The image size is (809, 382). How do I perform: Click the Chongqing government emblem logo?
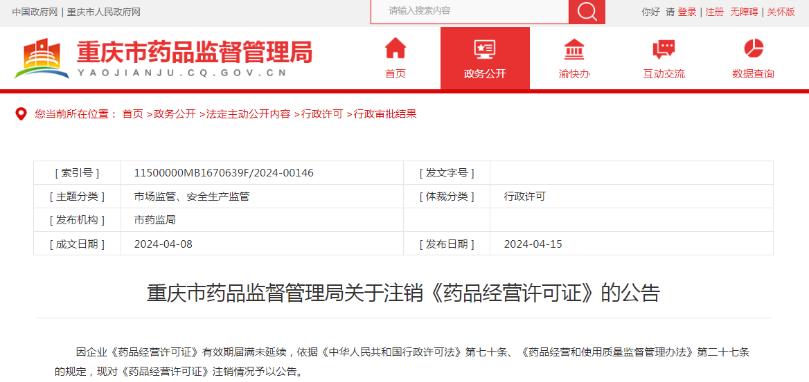(x=42, y=57)
